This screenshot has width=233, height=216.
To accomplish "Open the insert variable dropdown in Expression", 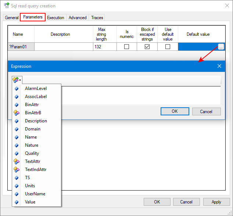I will click(x=17, y=80).
